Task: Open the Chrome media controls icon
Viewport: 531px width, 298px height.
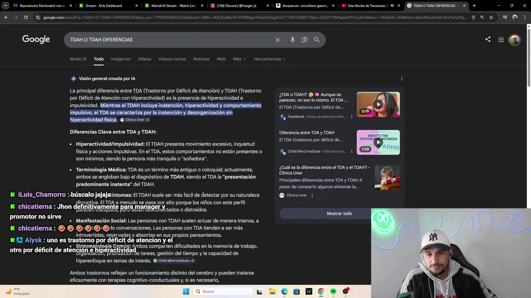Action: tap(505, 17)
